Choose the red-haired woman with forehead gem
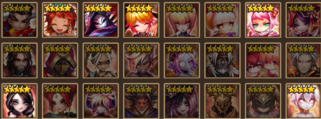Viewport: 321px width, 119px height. pyautogui.click(x=60, y=101)
